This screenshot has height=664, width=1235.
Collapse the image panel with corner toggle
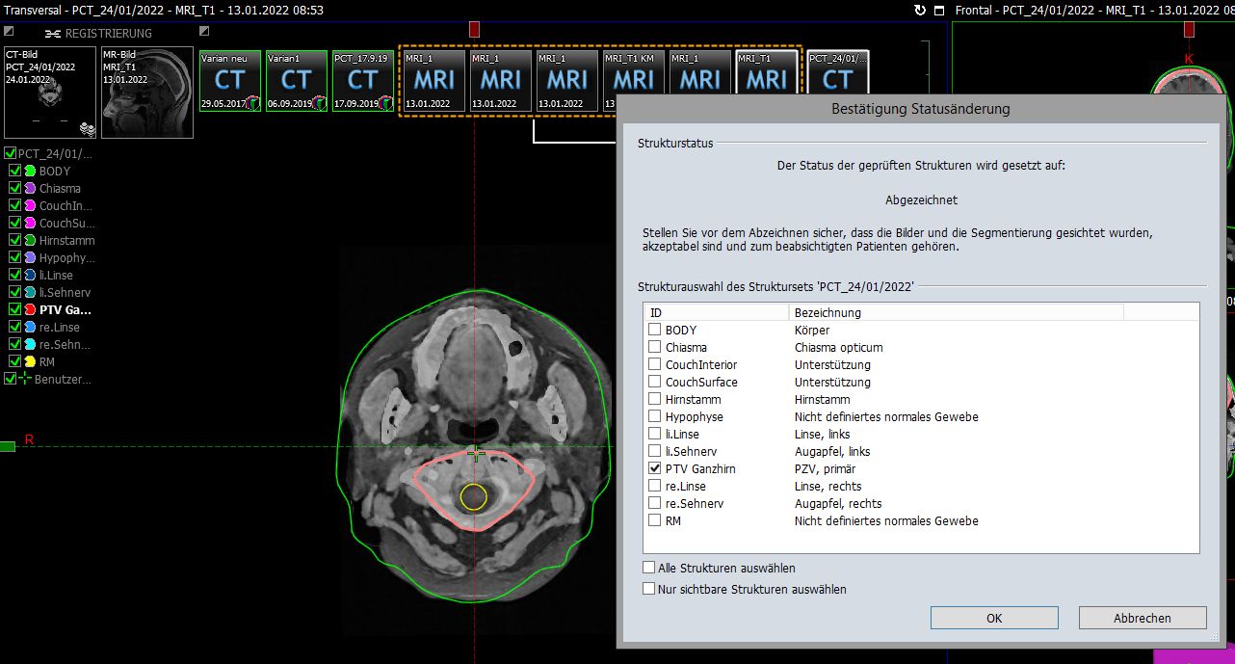[9, 32]
